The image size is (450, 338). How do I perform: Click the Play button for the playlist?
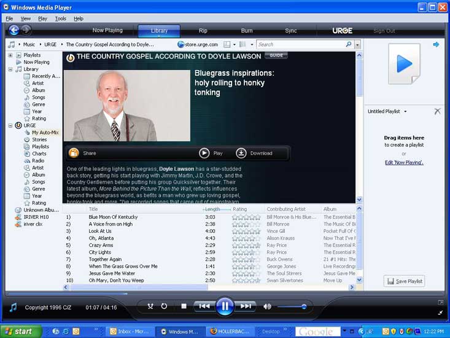pyautogui.click(x=211, y=153)
